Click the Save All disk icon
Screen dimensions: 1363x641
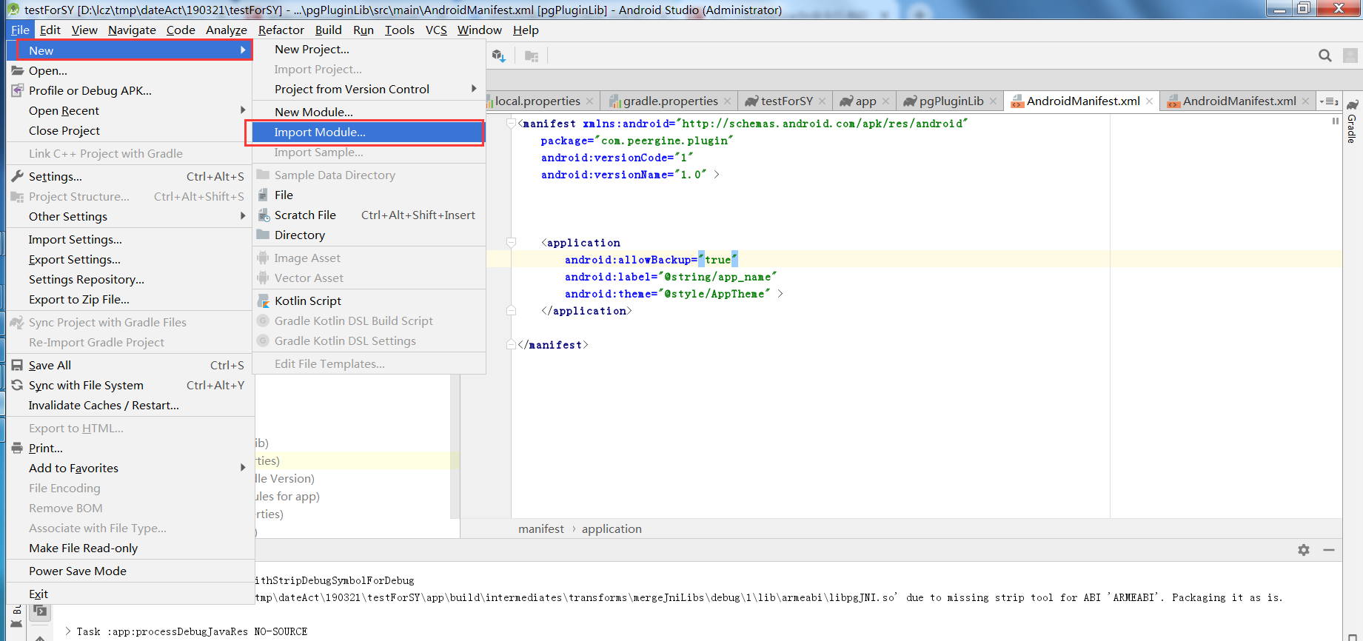pos(17,365)
